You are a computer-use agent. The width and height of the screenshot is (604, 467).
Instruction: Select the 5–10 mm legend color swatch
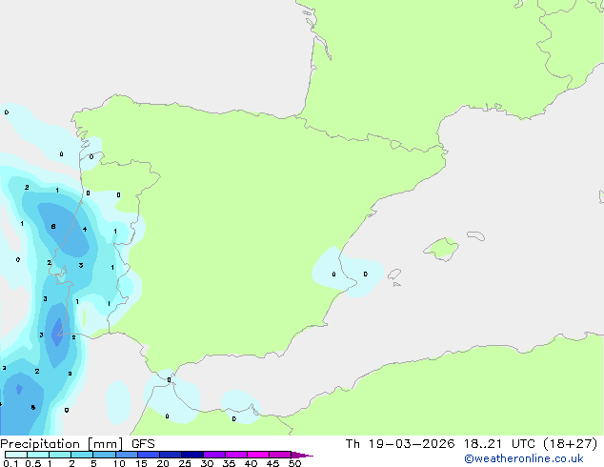coord(104,455)
